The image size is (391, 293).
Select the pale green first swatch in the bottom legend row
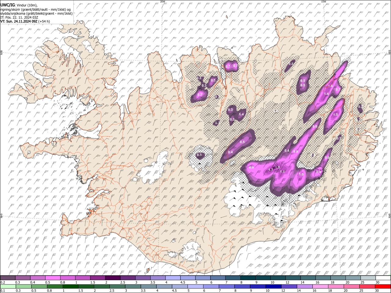click(x=8, y=286)
